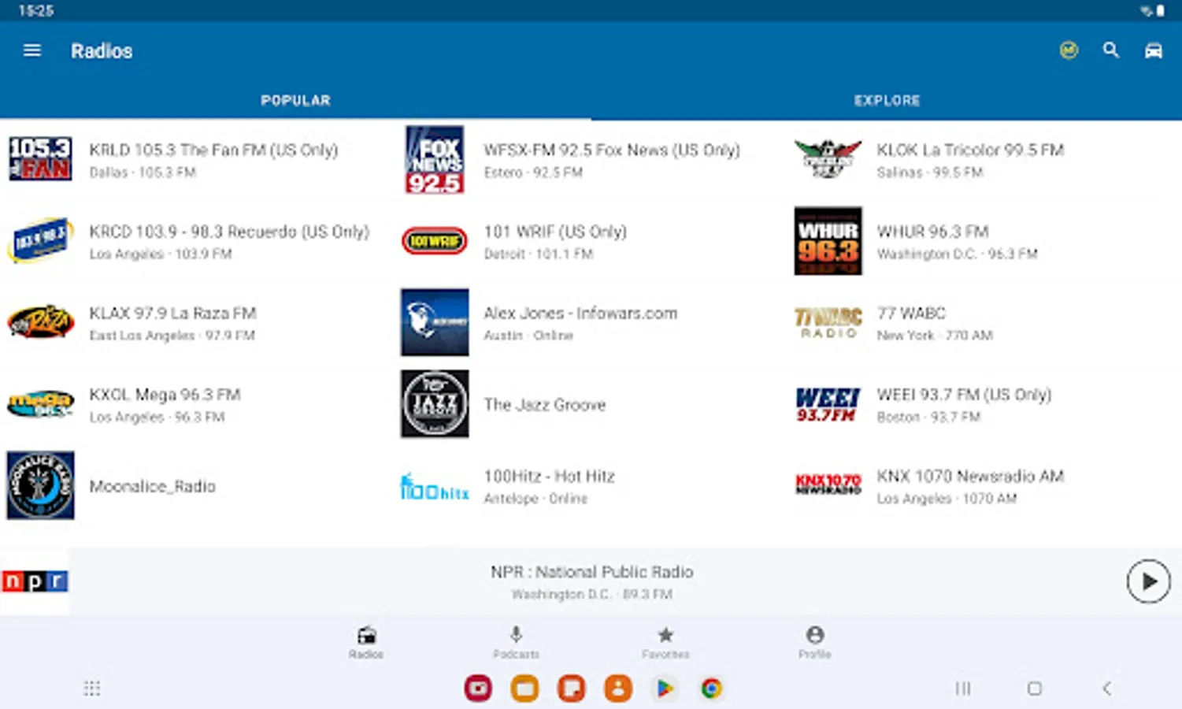
Task: Tap the home system button
Action: (1035, 689)
